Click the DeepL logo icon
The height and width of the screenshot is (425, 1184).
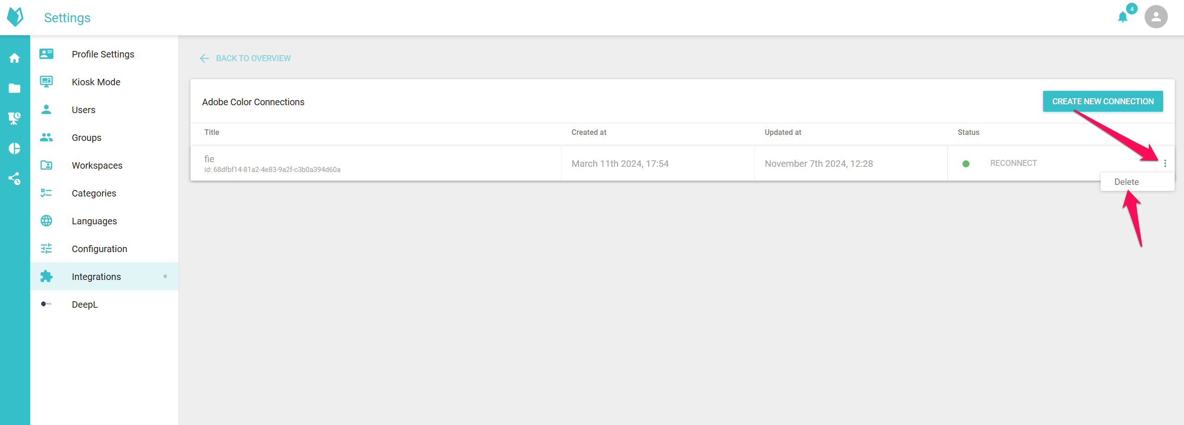pyautogui.click(x=46, y=304)
